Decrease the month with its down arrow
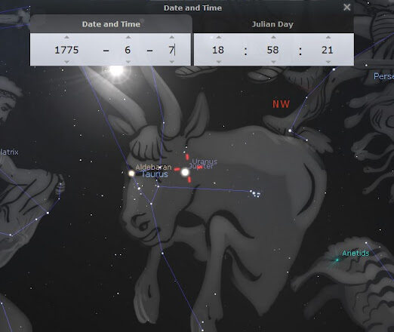The width and height of the screenshot is (394, 332). coord(128,62)
